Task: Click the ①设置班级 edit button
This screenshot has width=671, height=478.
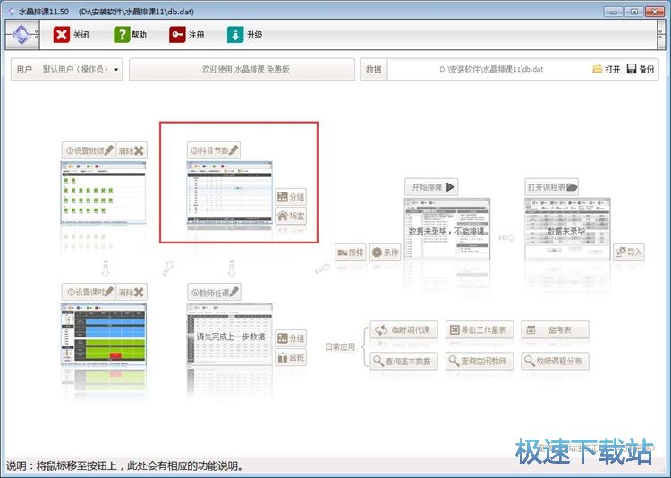Action: [89, 150]
